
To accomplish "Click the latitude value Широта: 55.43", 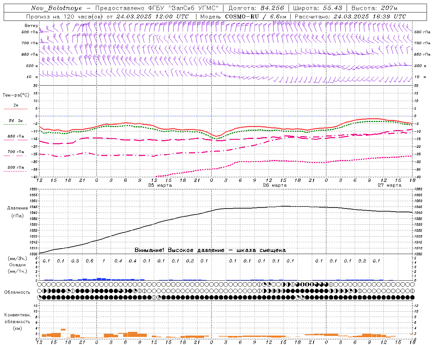I will [318, 8].
